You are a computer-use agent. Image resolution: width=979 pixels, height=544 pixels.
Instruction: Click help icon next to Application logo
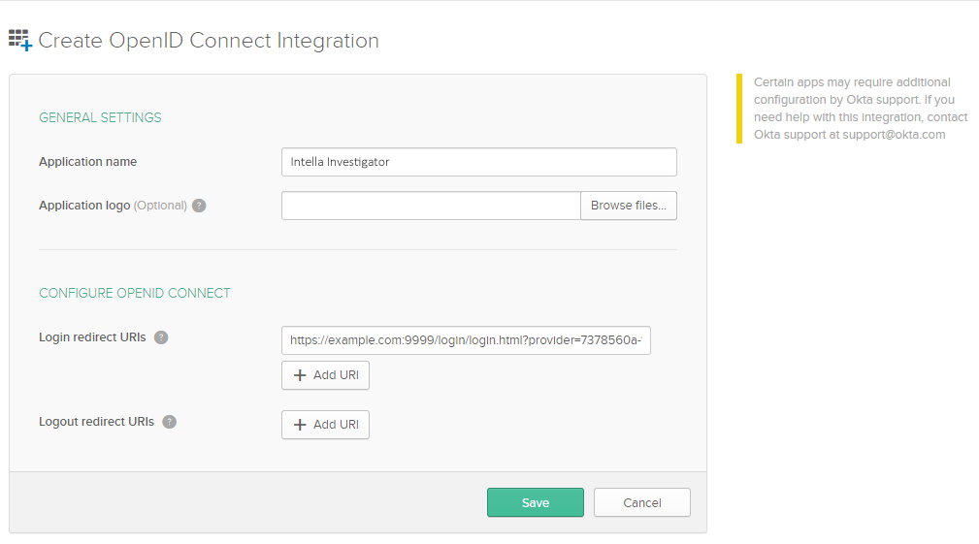click(x=199, y=206)
